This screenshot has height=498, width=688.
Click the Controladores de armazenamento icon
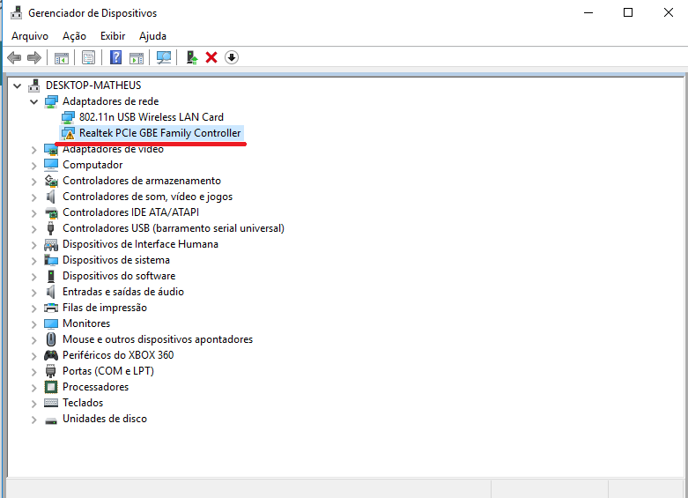51,181
